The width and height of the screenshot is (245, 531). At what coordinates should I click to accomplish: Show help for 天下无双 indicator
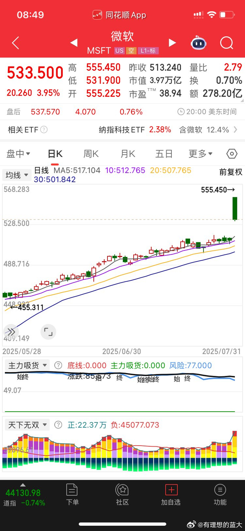click(58, 425)
